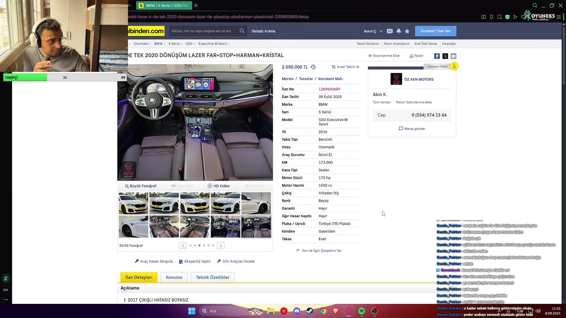Open Windows Start menu

[x=191, y=311]
